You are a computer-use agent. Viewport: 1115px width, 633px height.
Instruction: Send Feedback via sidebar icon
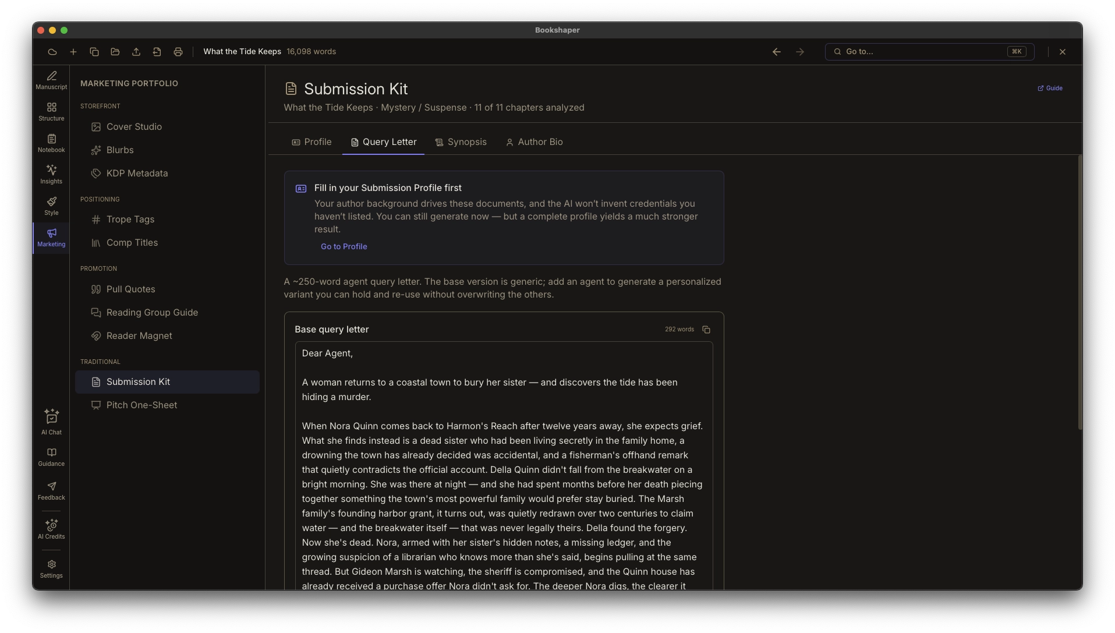51,491
